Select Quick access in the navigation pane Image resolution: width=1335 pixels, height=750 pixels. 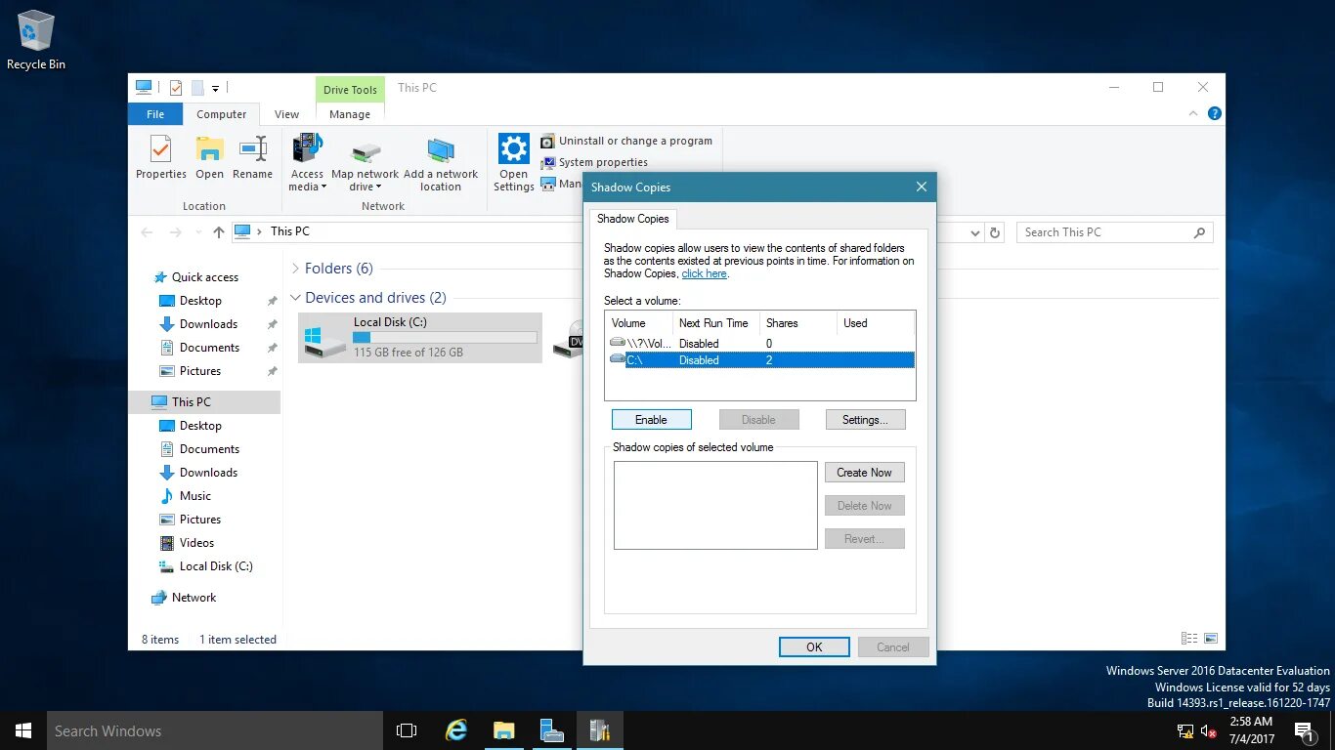204,277
